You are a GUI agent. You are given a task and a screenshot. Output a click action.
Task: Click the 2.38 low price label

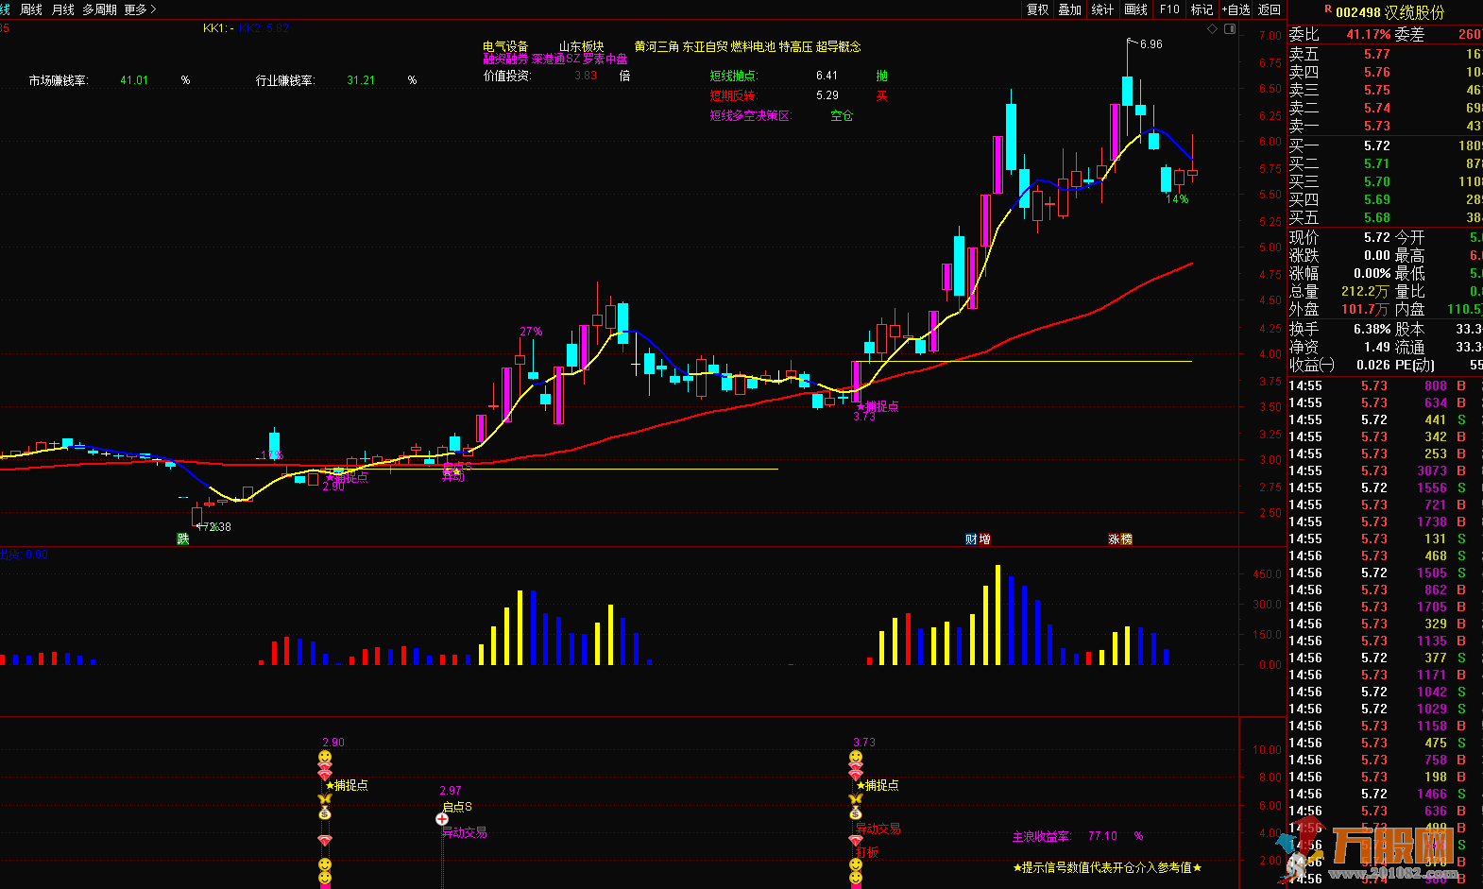click(x=219, y=527)
